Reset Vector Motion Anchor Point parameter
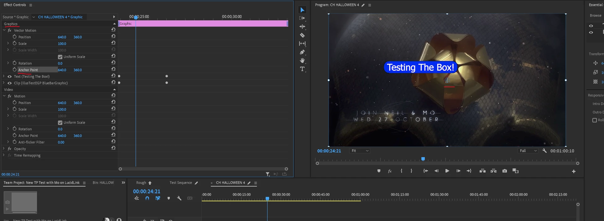 (113, 69)
